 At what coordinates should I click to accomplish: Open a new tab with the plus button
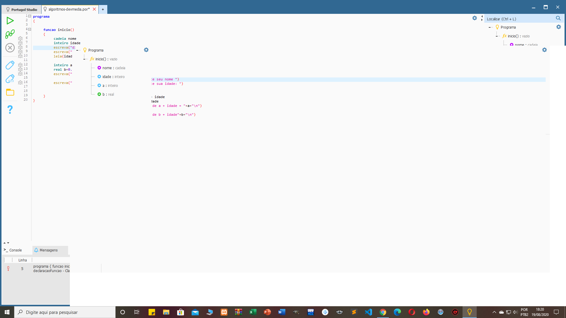tap(103, 9)
